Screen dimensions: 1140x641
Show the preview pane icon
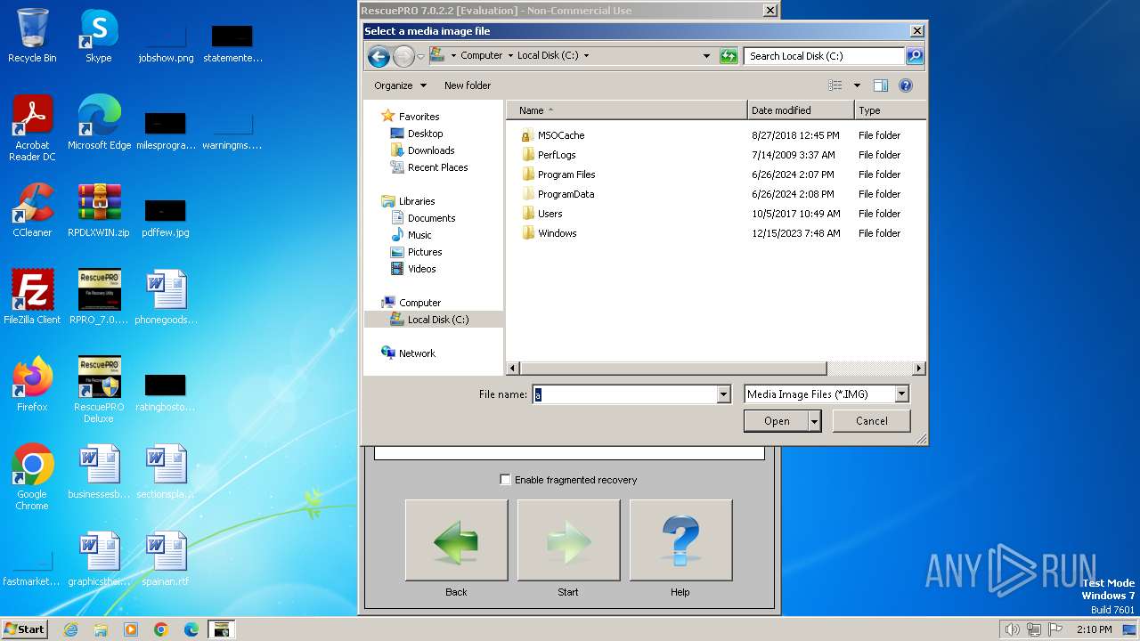[x=881, y=85]
